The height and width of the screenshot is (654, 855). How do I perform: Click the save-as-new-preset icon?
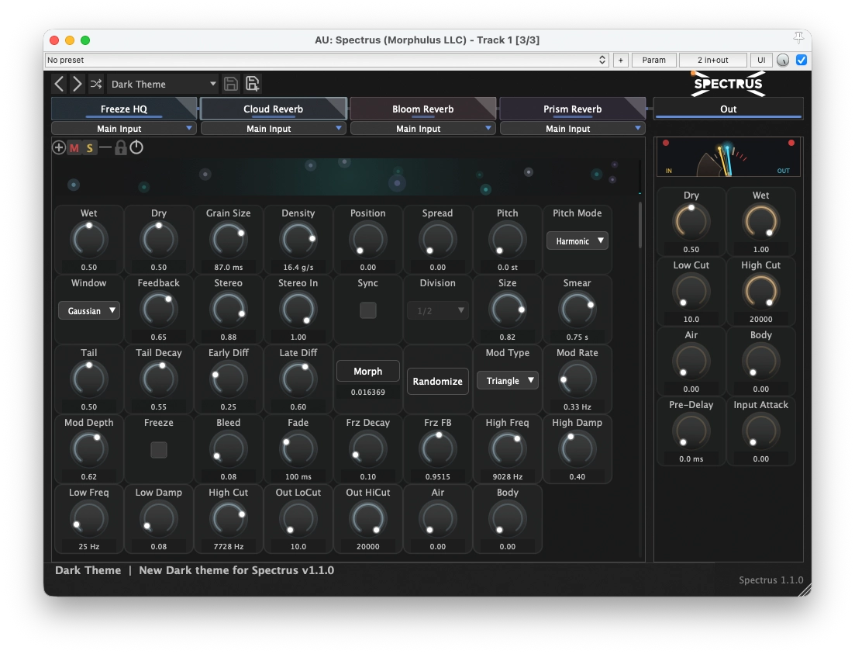pyautogui.click(x=250, y=84)
